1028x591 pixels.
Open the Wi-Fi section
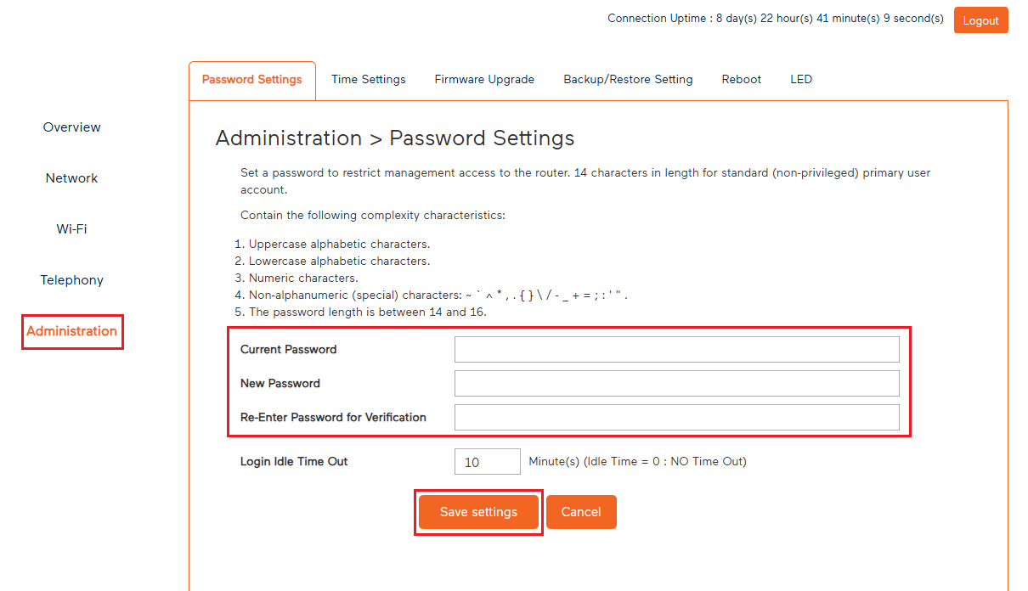click(x=71, y=228)
